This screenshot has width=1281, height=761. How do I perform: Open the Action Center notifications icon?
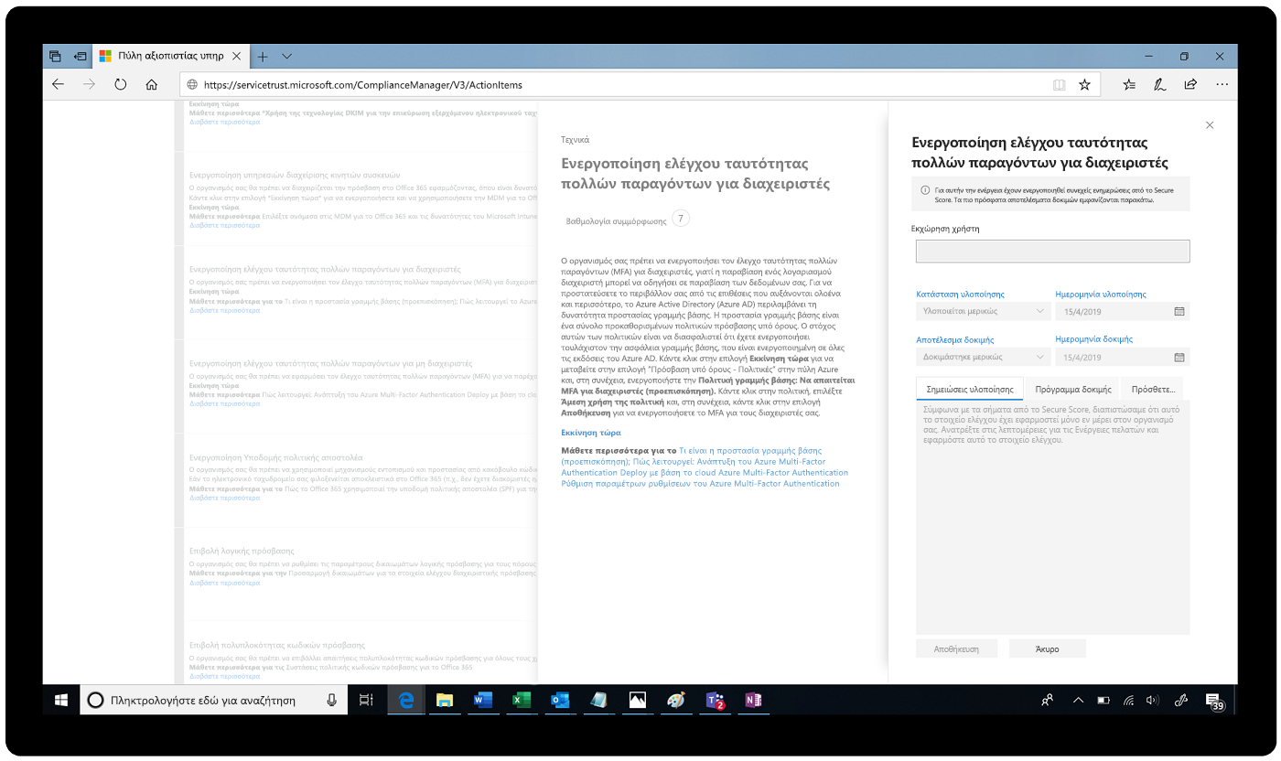(1214, 702)
